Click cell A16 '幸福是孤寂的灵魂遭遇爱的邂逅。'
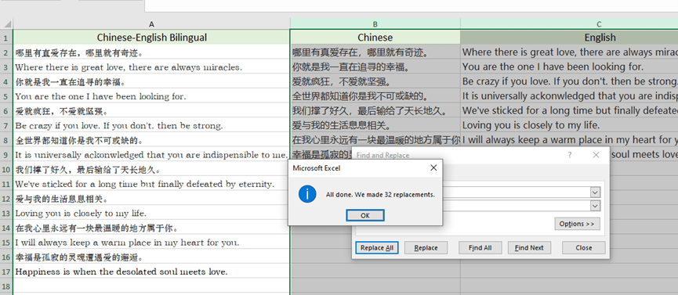 [151, 257]
